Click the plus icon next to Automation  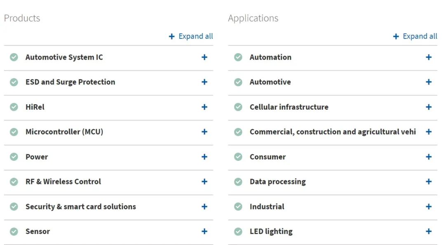429,57
